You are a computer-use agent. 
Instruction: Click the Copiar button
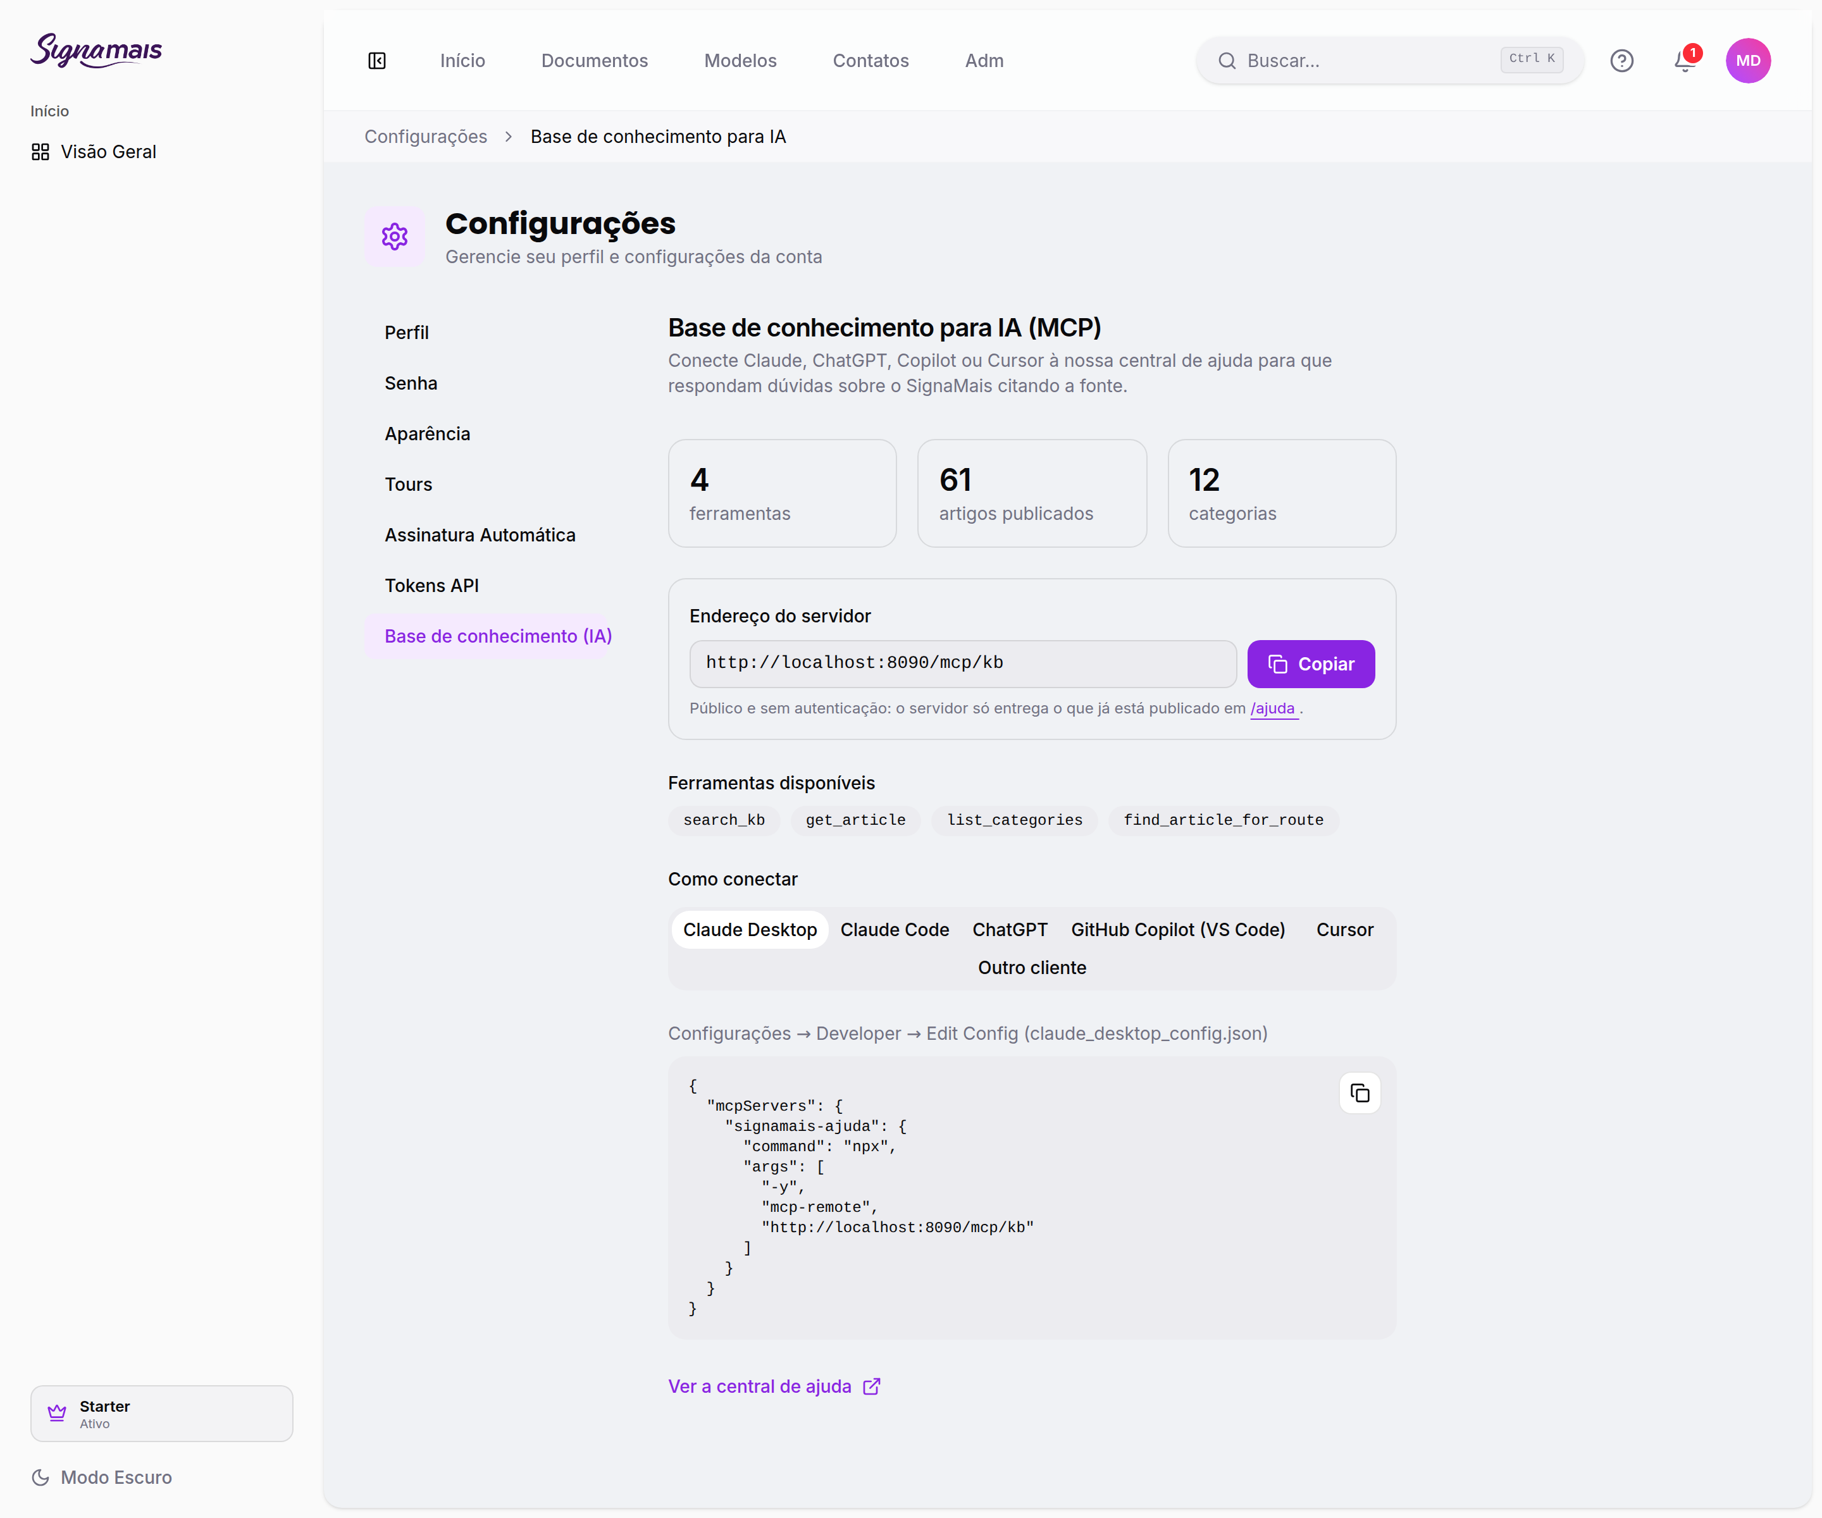click(1311, 665)
